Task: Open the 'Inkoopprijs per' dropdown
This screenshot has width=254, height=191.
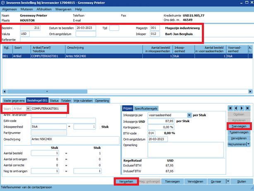Action: coord(189,115)
